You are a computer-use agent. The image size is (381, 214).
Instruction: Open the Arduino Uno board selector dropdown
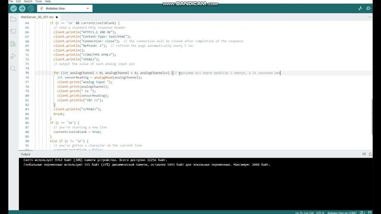[x=65, y=8]
